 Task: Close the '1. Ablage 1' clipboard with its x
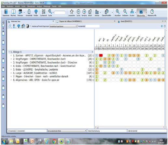pyautogui.click(x=92, y=52)
